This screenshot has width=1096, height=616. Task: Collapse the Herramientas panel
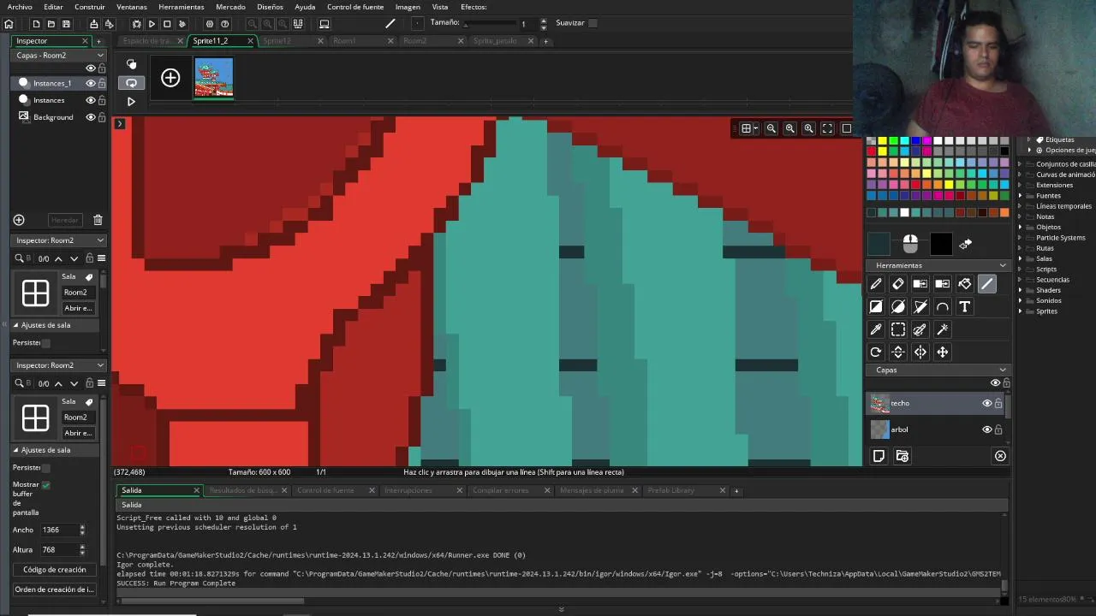pos(1003,265)
